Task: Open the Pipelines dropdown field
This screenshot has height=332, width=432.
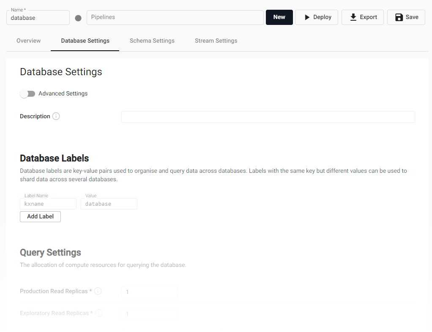Action: tap(175, 17)
